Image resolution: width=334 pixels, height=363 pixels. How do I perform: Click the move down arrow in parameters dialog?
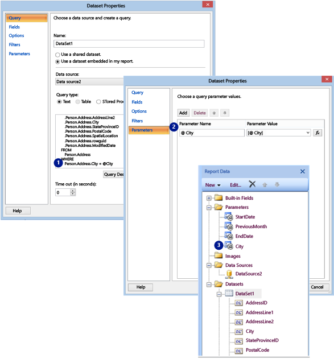[225, 113]
